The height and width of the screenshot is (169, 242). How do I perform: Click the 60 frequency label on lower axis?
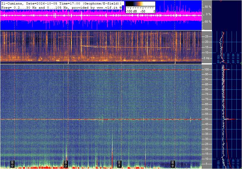coord(206,109)
